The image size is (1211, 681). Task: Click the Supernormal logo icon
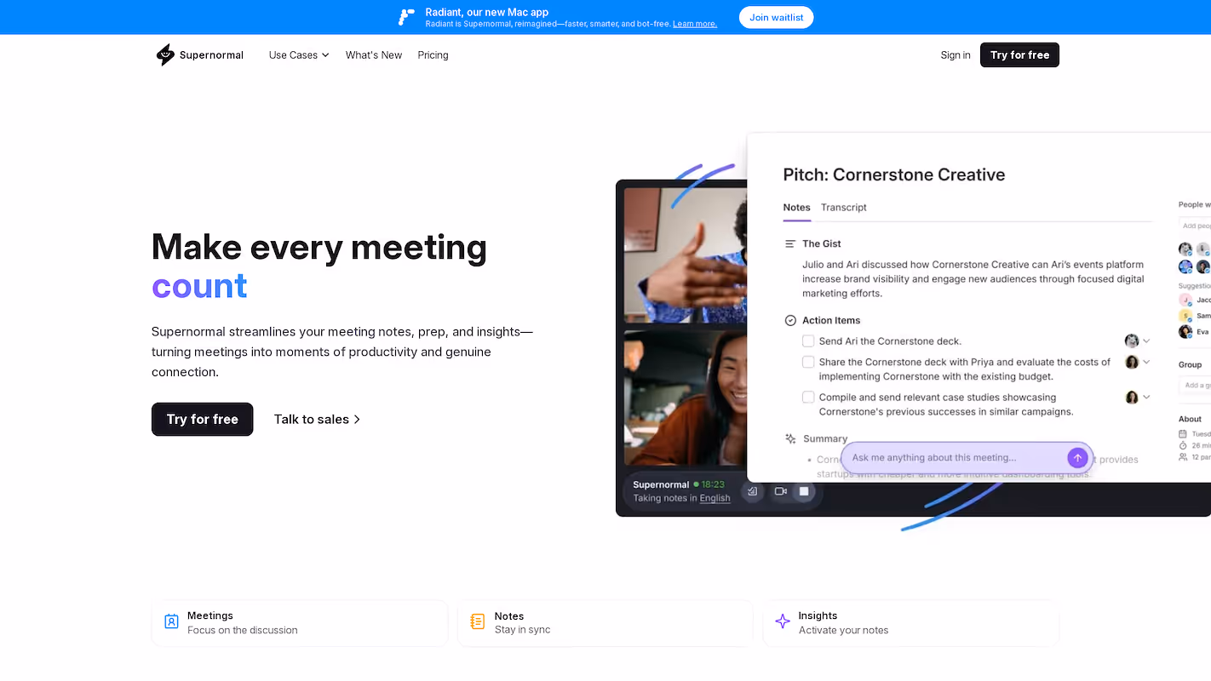pos(165,54)
